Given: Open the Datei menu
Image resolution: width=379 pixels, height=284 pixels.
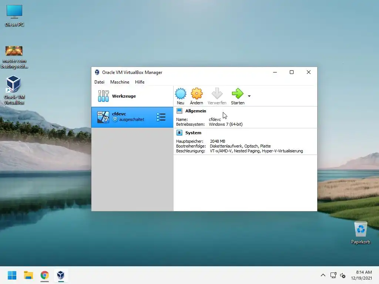Looking at the screenshot, I should 99,82.
